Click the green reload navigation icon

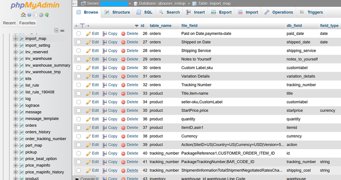click(47, 15)
